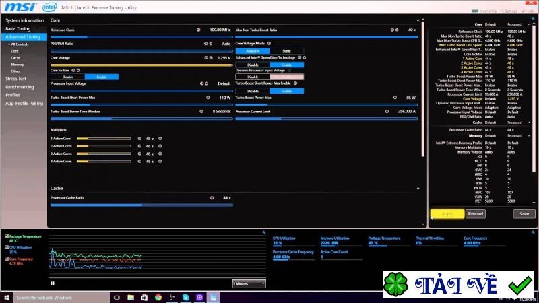Screen dimensions: 539x303
Task: Uncheck CPU Utilization graph checkbox
Action: tap(7, 247)
